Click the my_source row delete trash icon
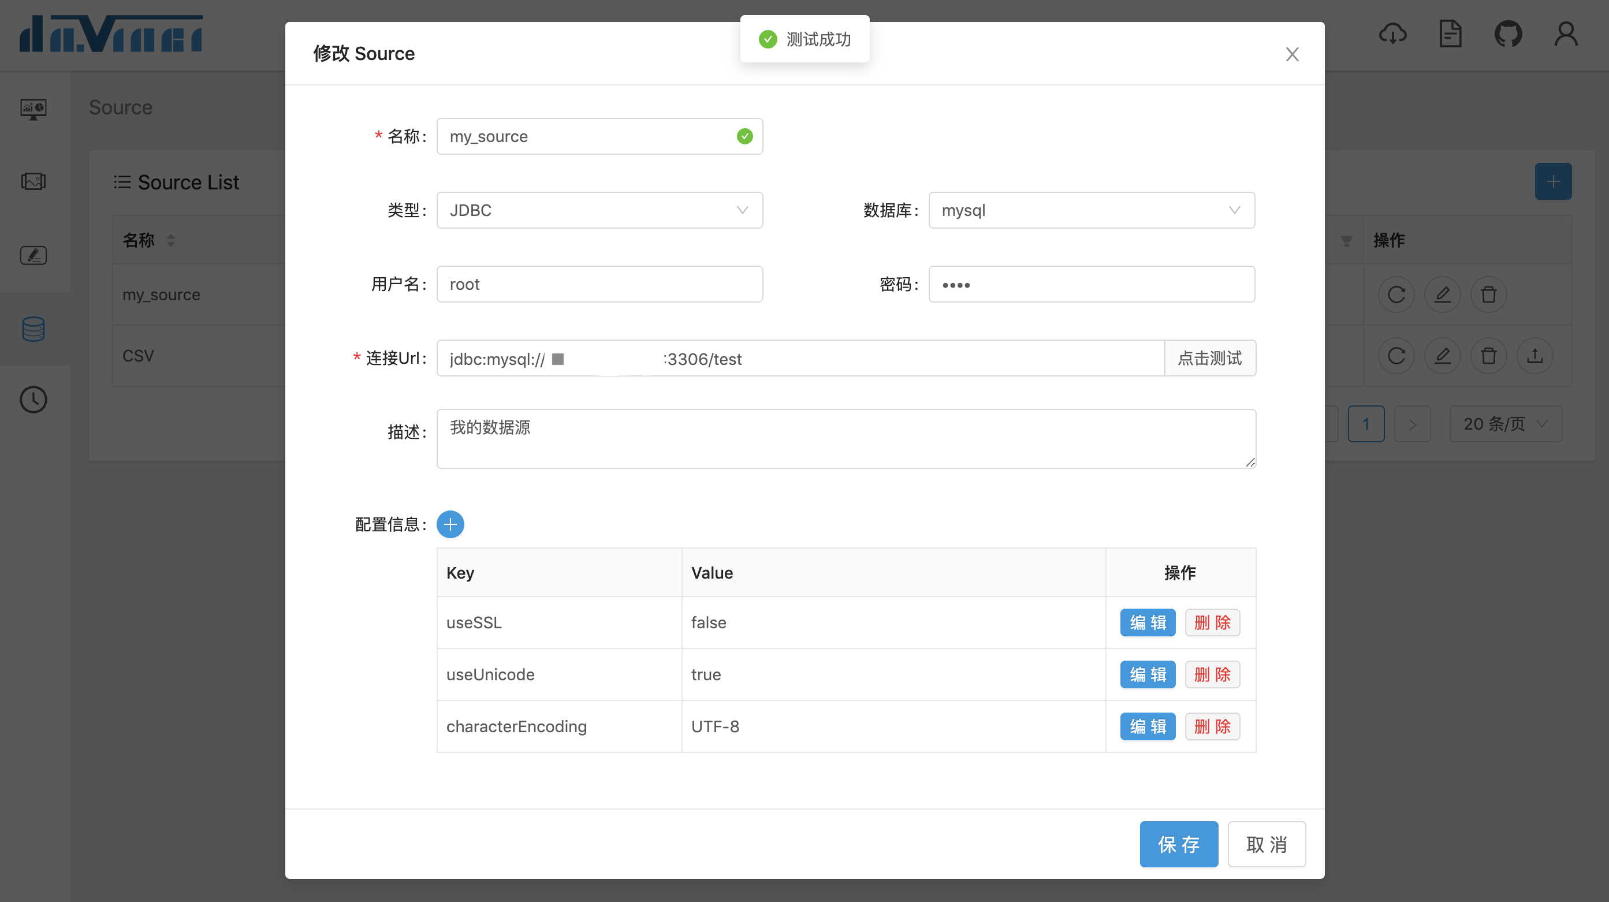1609x902 pixels. (x=1488, y=294)
